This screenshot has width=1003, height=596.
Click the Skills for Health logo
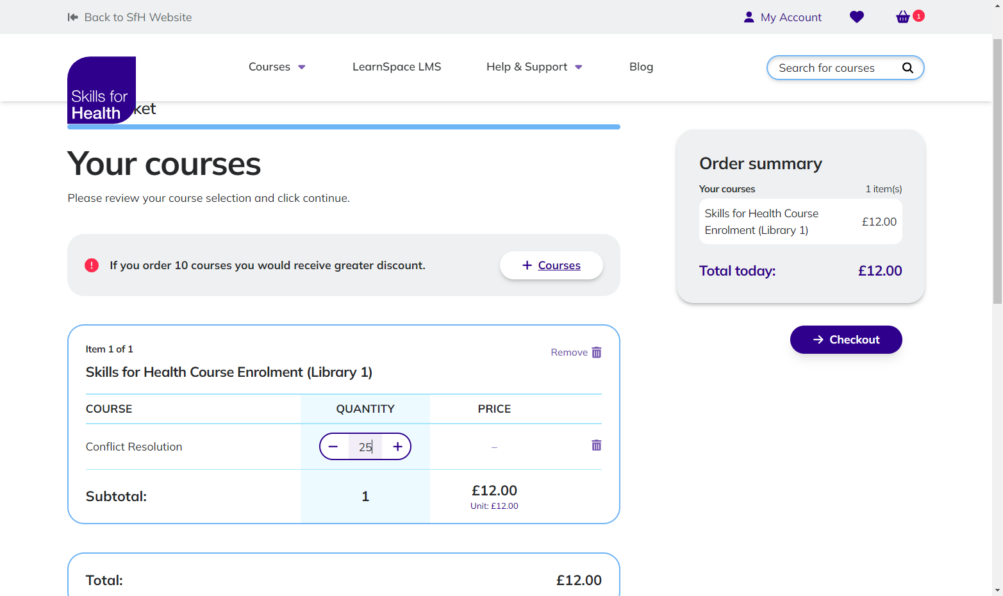(101, 90)
